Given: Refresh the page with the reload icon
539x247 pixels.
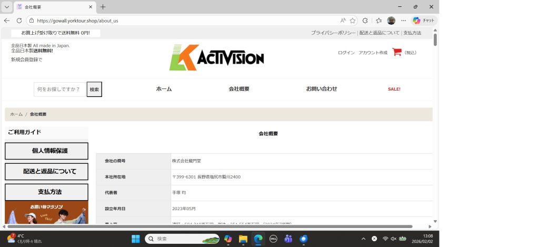Looking at the screenshot, I should 19,21.
